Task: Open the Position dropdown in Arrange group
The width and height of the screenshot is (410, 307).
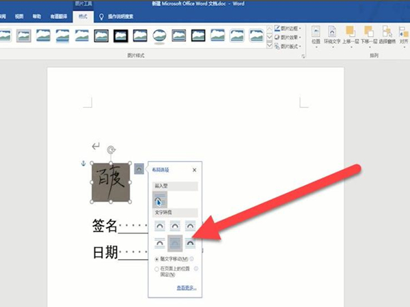Action: pos(315,35)
